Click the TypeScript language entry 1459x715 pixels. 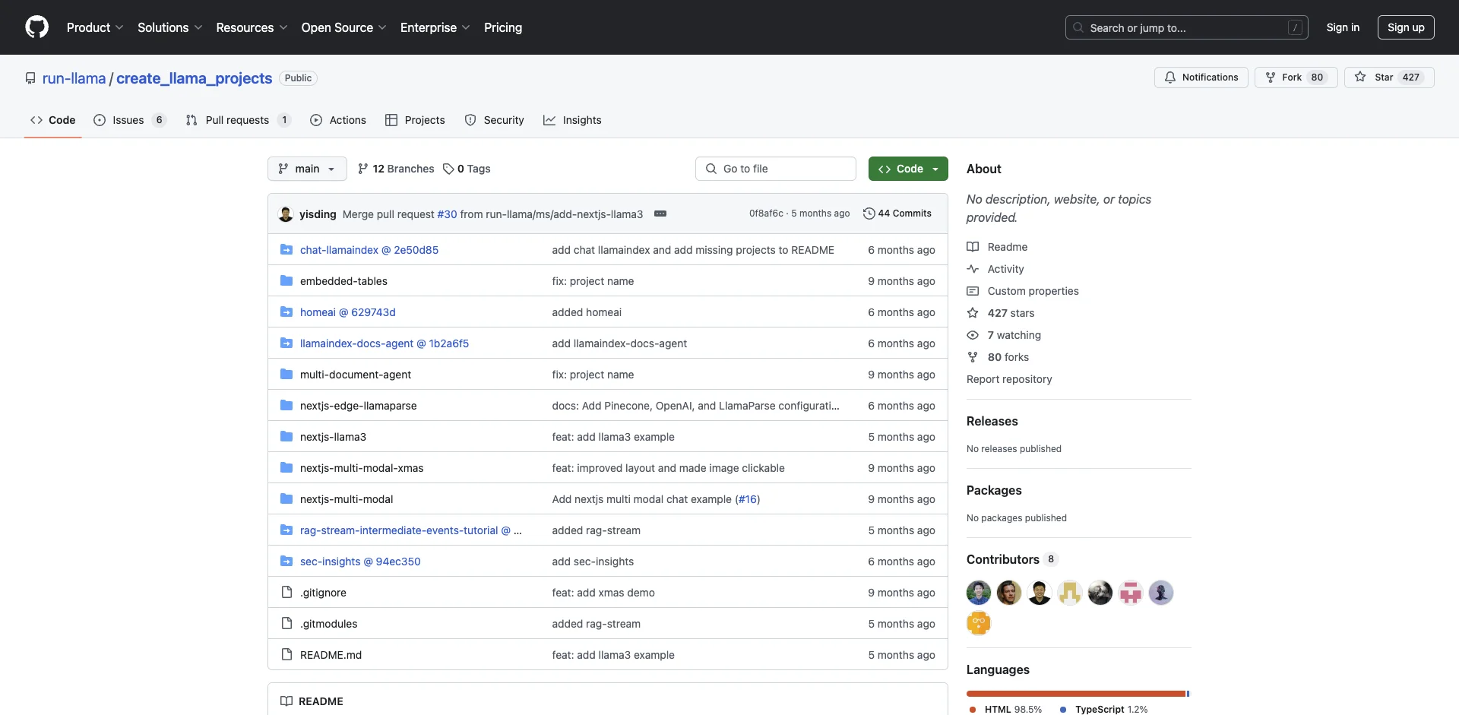pos(1103,709)
